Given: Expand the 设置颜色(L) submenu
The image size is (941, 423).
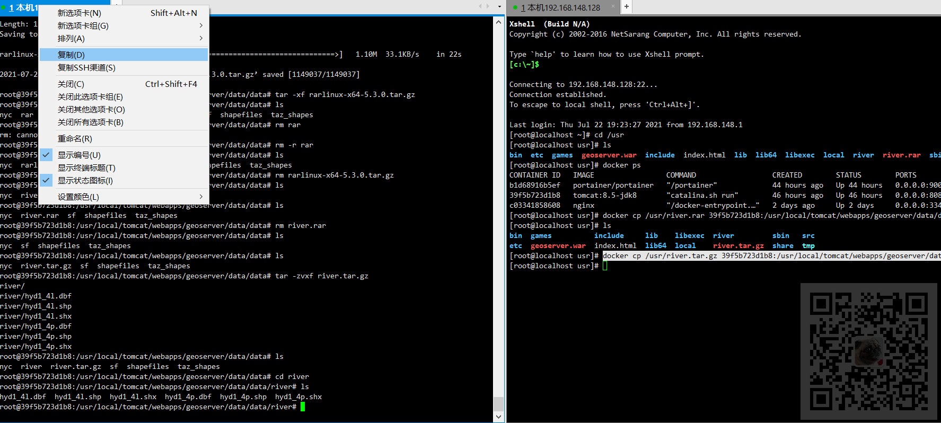Looking at the screenshot, I should [124, 197].
